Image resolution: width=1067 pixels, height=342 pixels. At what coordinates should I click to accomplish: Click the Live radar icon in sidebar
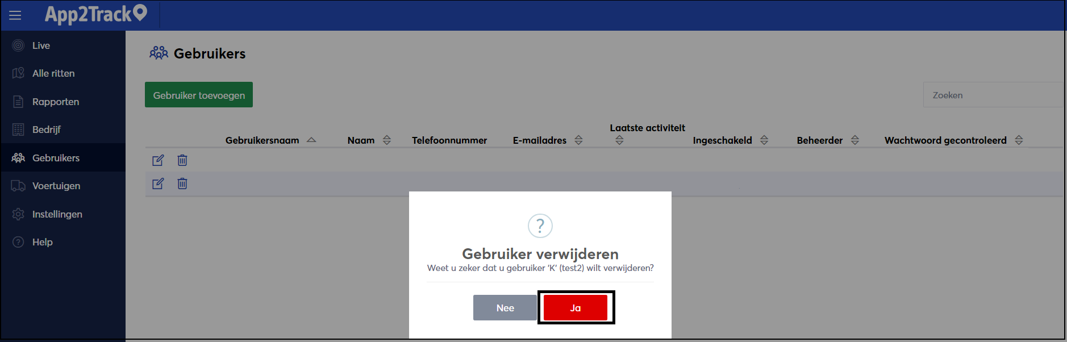click(x=18, y=45)
